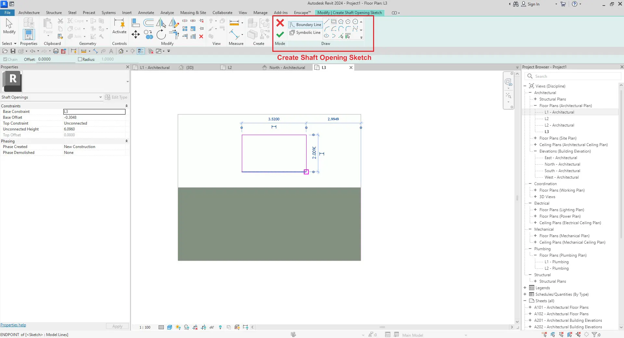Expand the Legends node
The image size is (624, 338).
coord(525,288)
